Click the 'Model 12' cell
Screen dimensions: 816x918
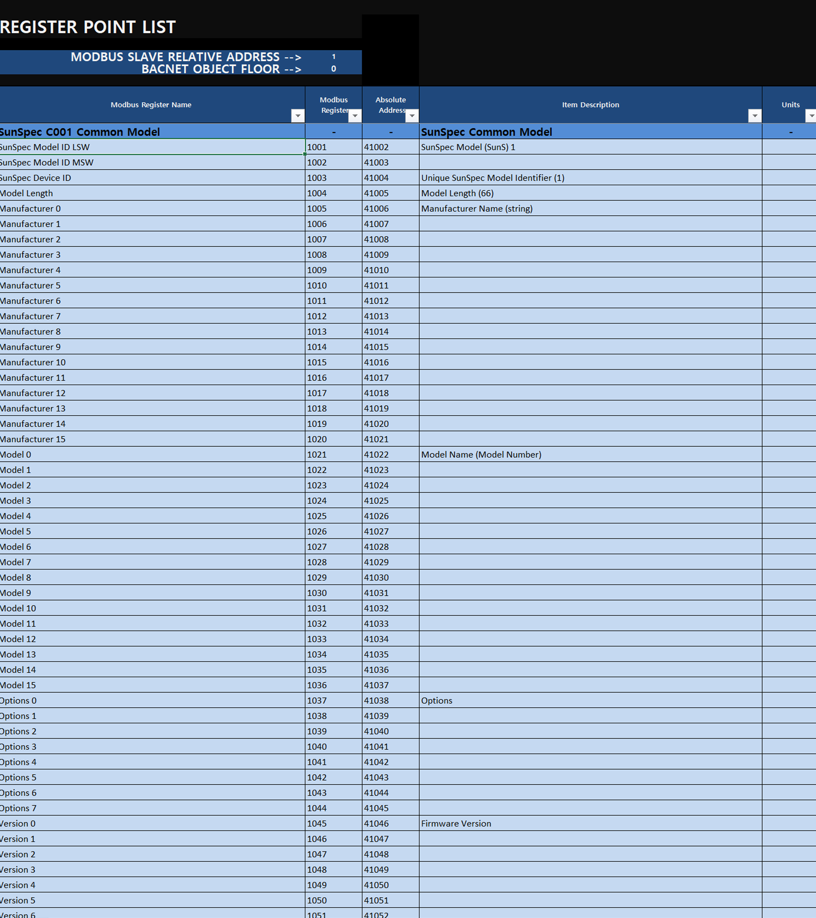152,639
